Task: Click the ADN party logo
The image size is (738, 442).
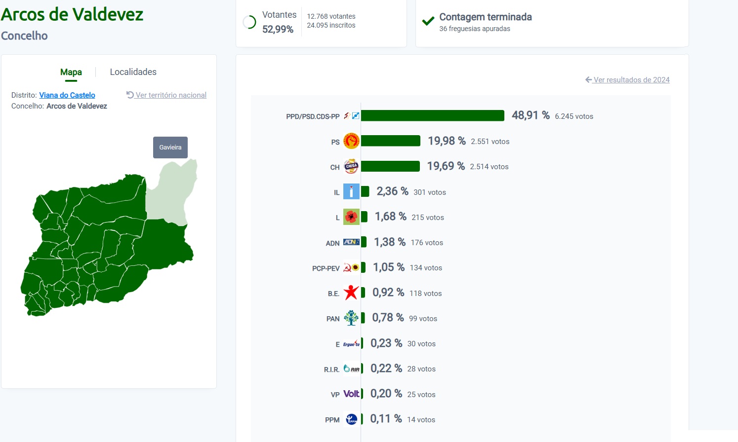Action: (x=351, y=242)
